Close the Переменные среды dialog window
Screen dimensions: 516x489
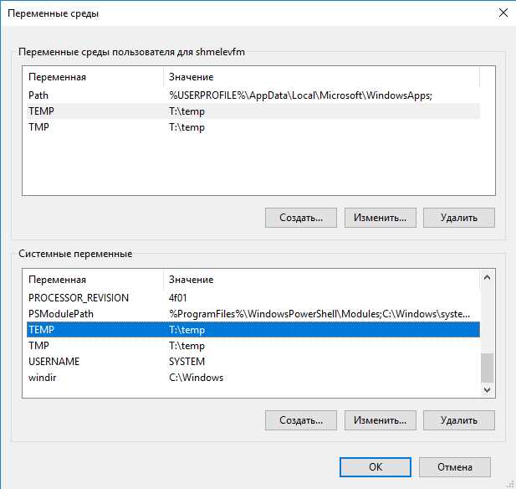click(503, 13)
